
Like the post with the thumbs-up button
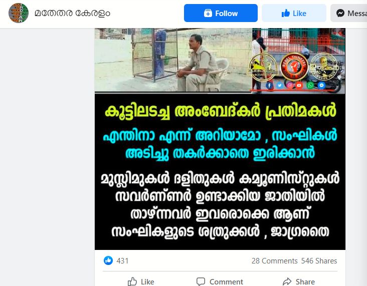141,281
